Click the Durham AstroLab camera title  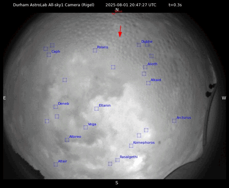(54, 5)
